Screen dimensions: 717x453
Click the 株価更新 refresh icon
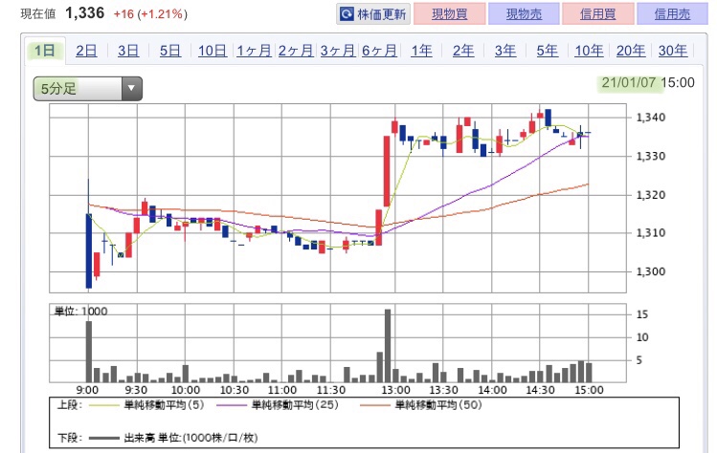pos(347,14)
